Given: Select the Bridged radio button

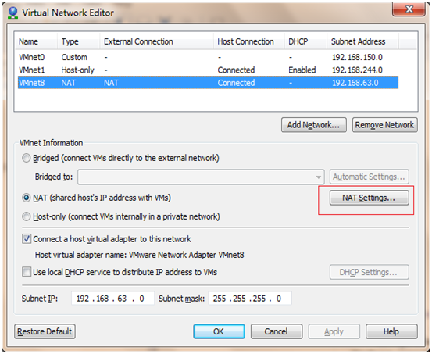Looking at the screenshot, I should (x=27, y=159).
